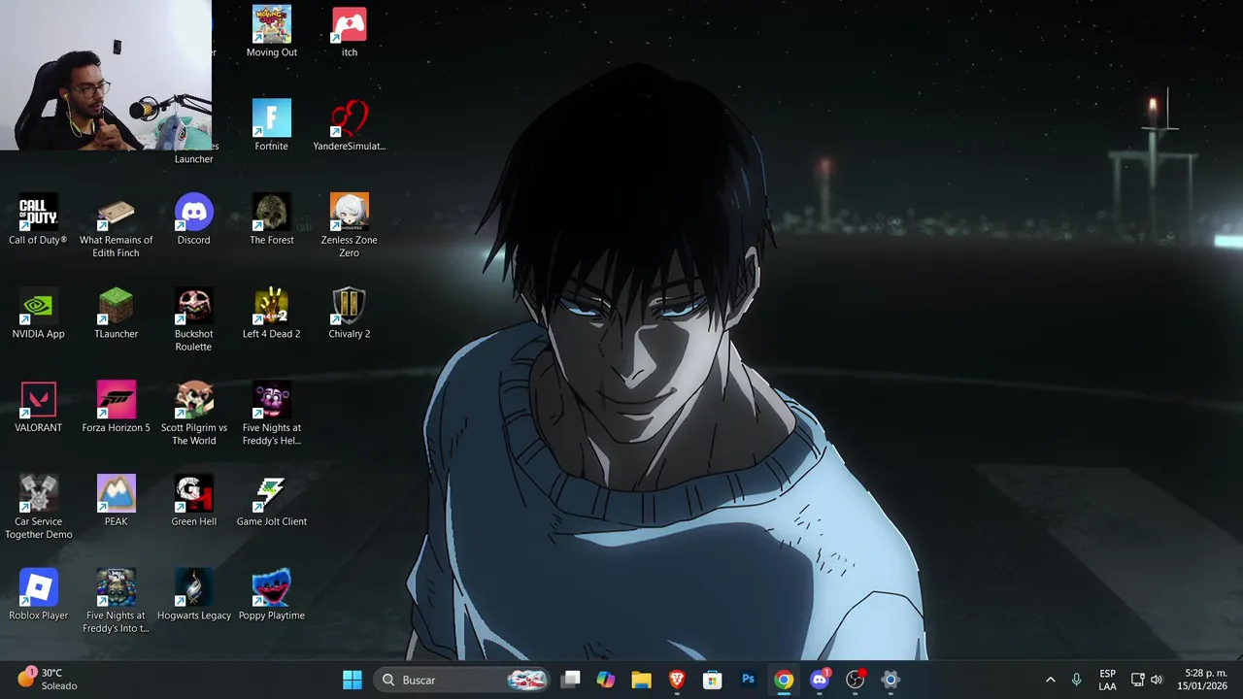Launch VALORANT desktop shortcut
Viewport: 1243px width, 699px height.
39,408
